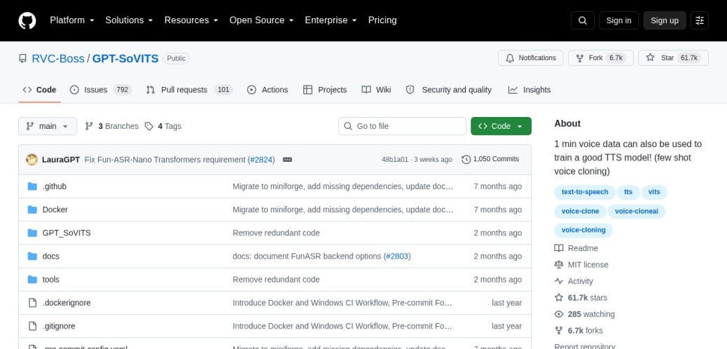Screen dimensions: 727x349
Task: Click the Pricing link in header
Action: (x=382, y=20)
